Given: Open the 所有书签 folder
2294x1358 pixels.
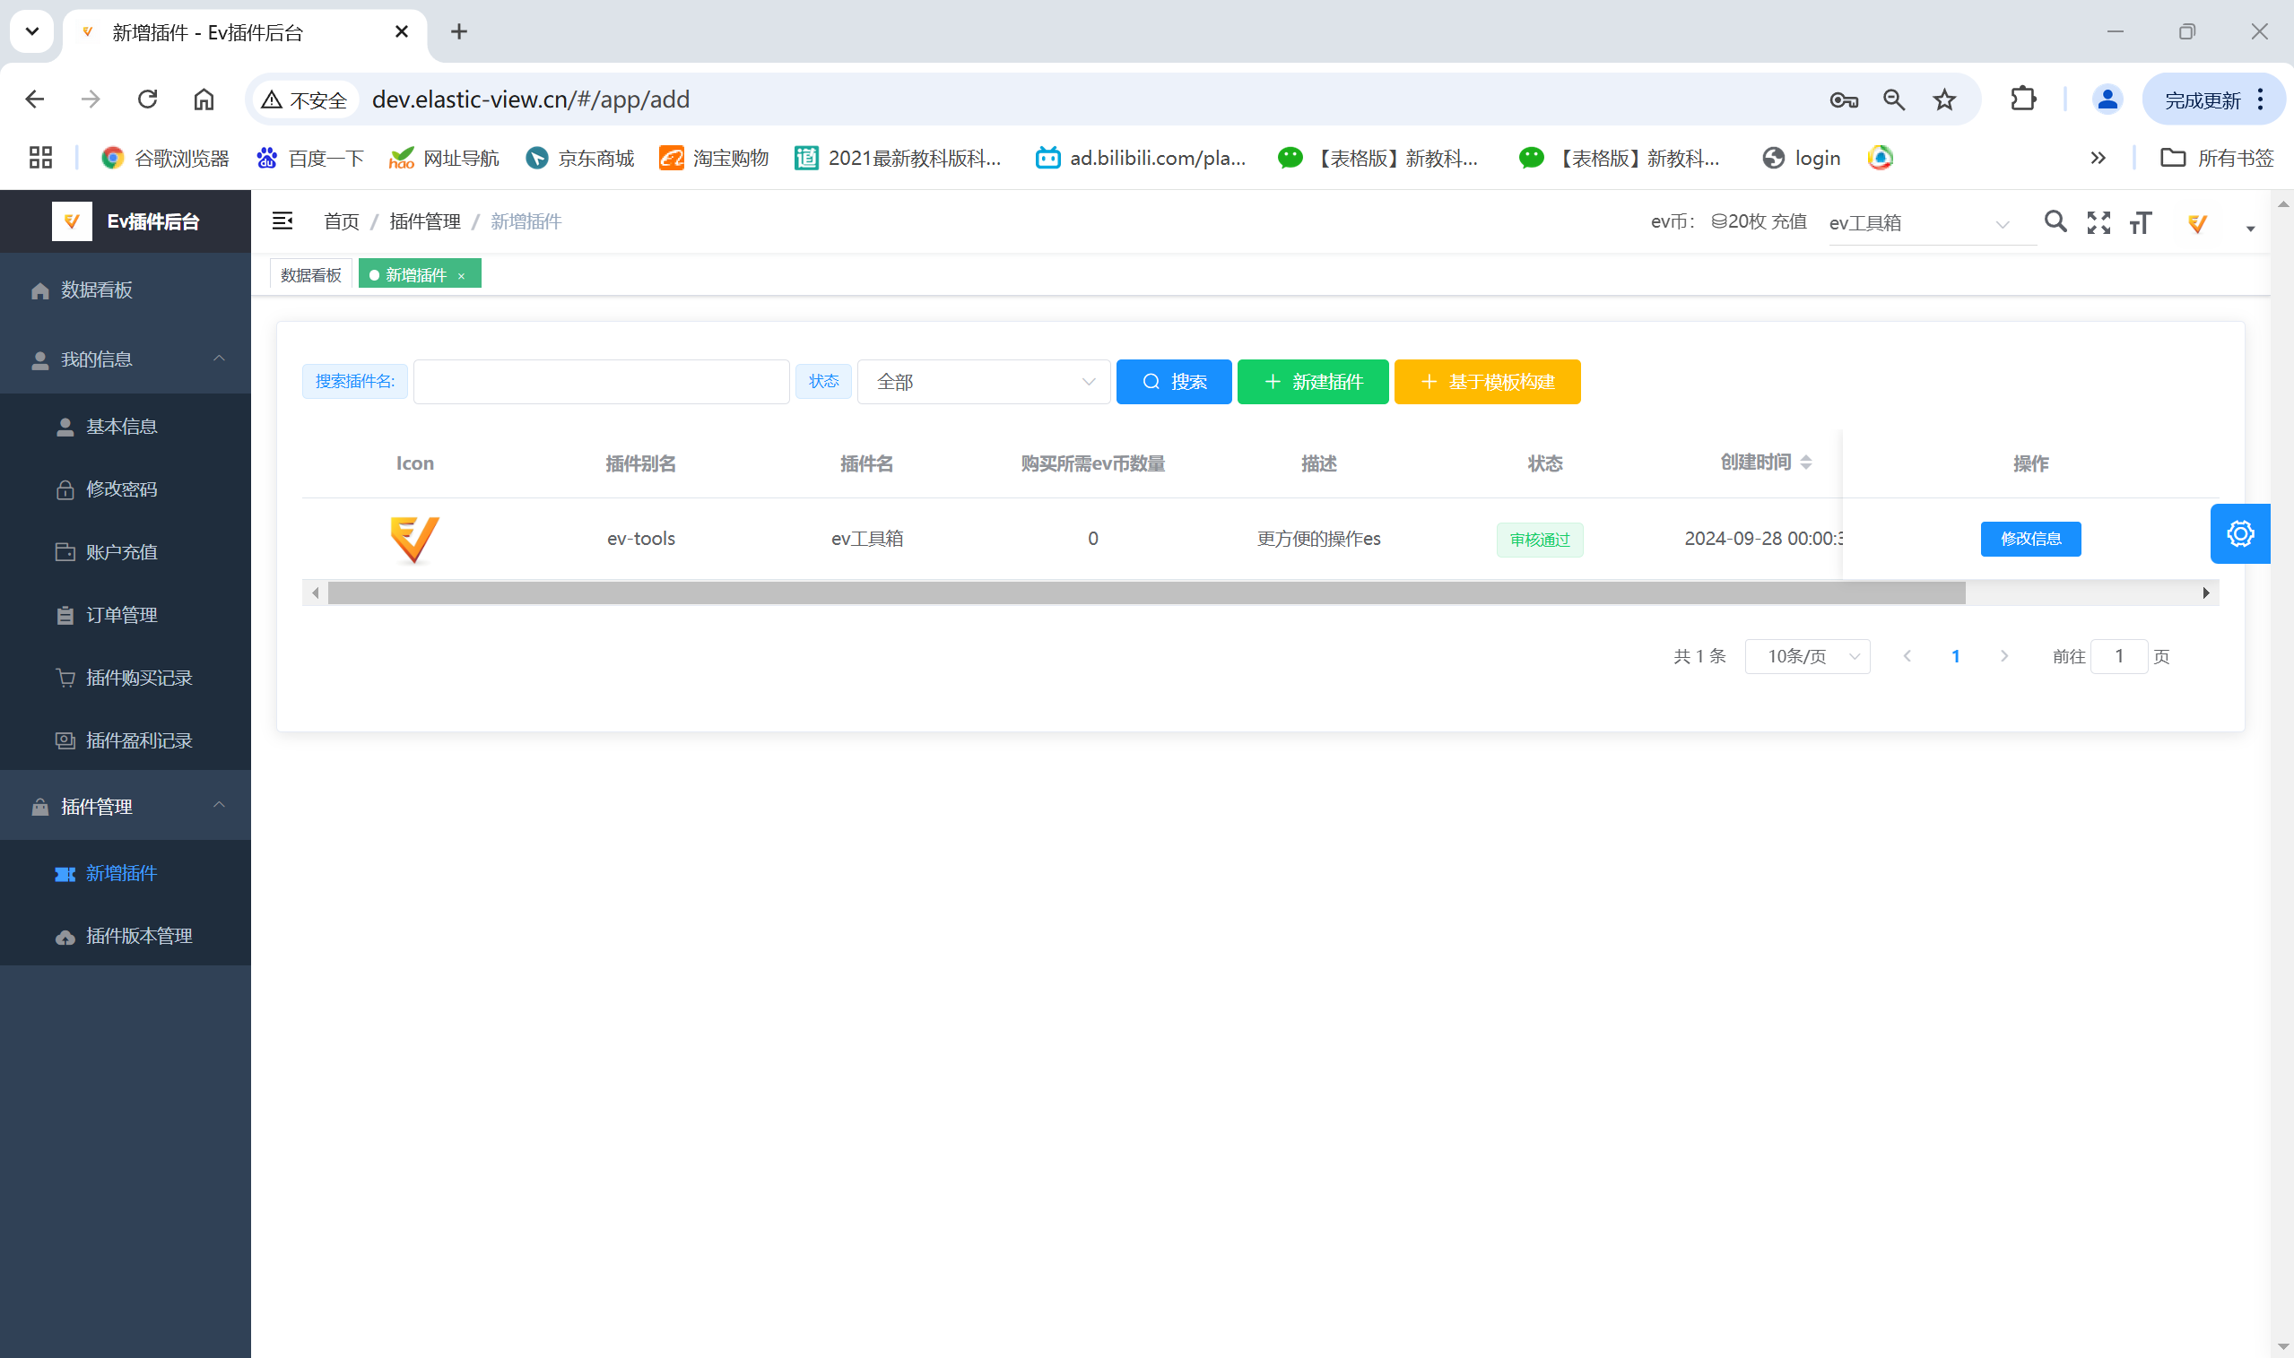Looking at the screenshot, I should click(2216, 158).
